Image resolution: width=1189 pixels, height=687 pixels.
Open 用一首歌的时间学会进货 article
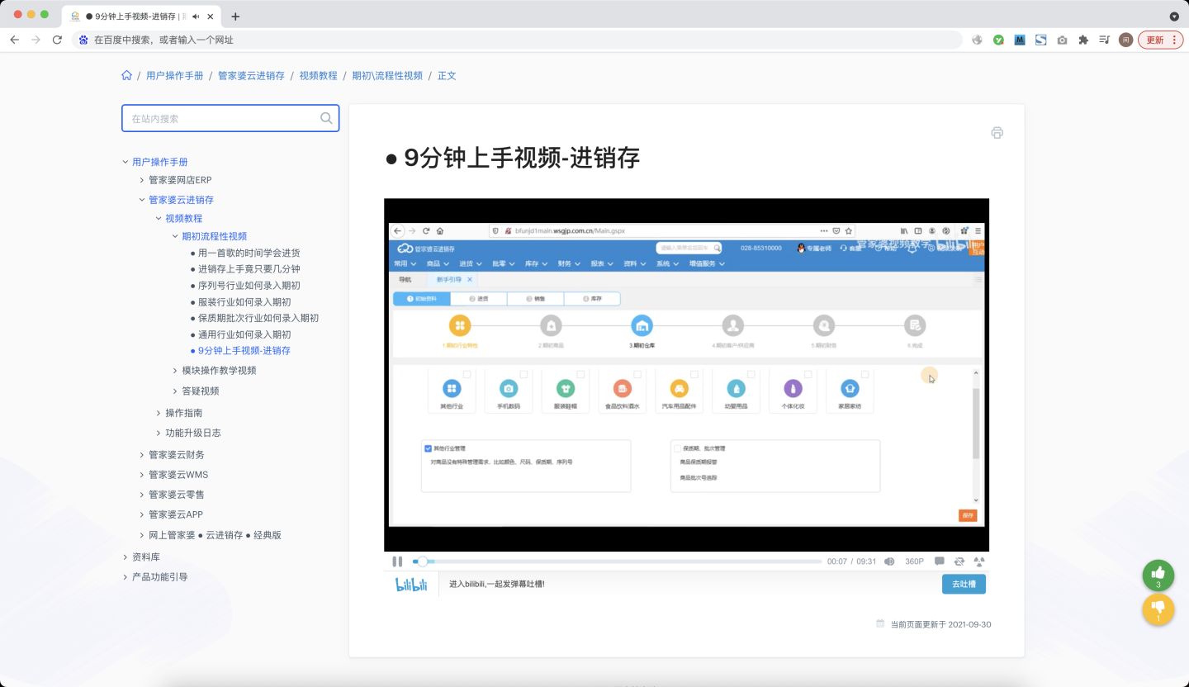(249, 253)
